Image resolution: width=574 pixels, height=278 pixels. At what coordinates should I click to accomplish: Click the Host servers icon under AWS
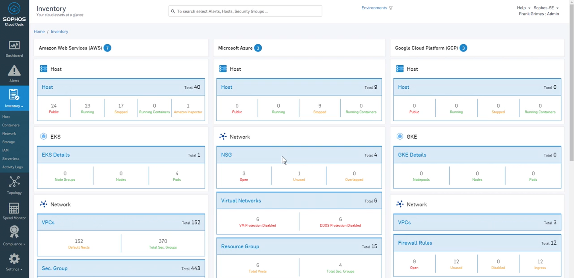point(43,68)
